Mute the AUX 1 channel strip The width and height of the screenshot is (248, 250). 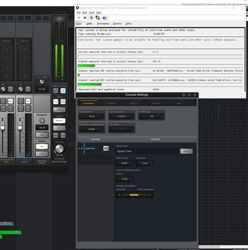[11, 108]
